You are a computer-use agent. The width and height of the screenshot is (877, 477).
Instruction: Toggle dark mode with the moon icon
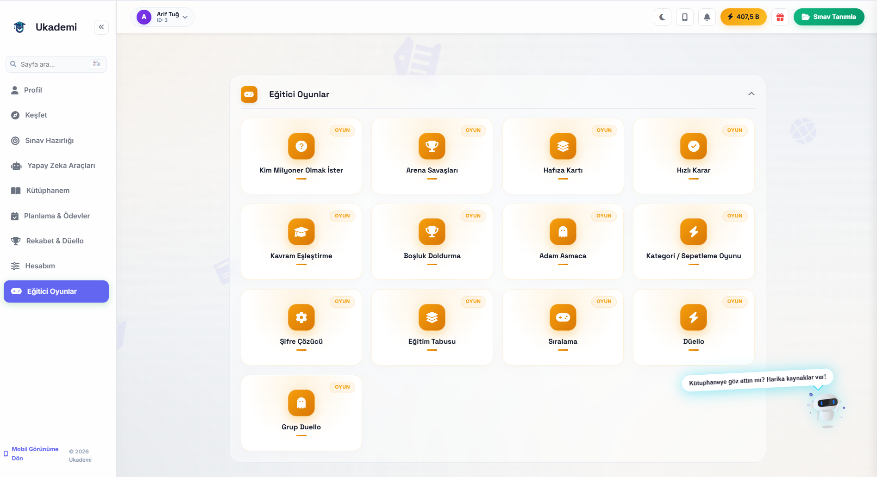pos(663,17)
